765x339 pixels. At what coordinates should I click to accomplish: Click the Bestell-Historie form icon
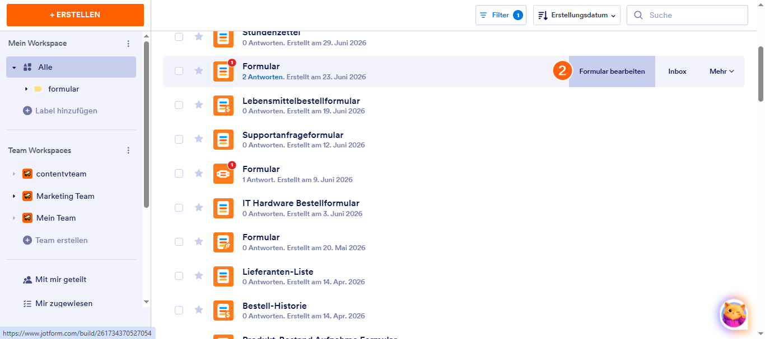tap(223, 310)
